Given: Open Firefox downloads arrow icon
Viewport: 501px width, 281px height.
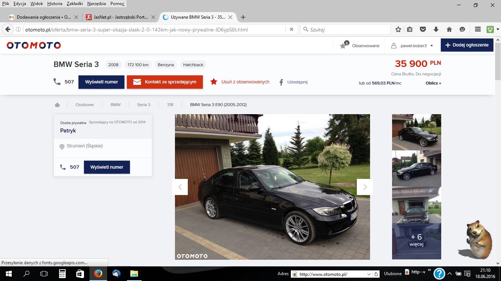Looking at the screenshot, I should tap(436, 30).
